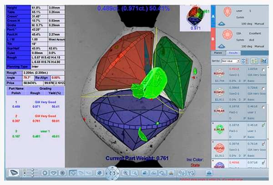Switch to the Results tab
Screen dimensions: 273x185
point(233,53)
